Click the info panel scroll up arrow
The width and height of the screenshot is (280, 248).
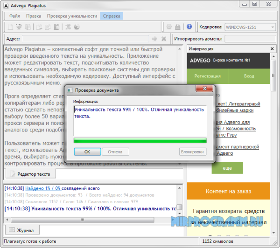point(273,56)
